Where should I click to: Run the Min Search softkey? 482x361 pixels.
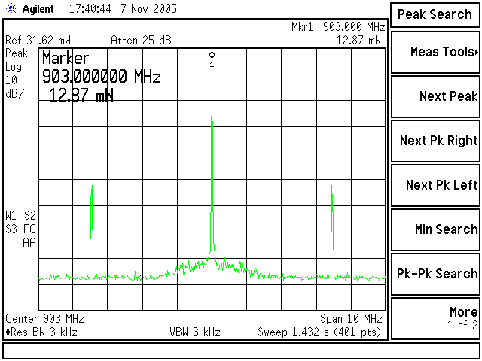click(435, 229)
